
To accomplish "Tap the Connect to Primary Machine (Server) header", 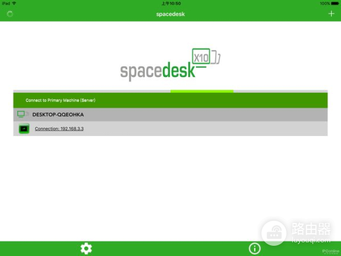I will pyautogui.click(x=170, y=100).
